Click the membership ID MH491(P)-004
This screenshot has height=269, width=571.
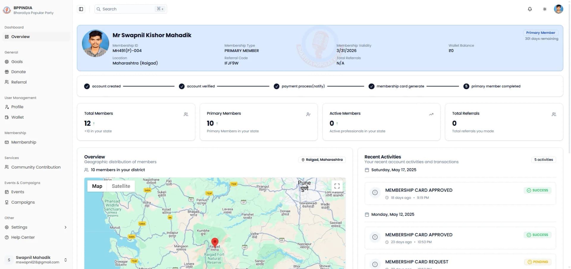point(127,51)
